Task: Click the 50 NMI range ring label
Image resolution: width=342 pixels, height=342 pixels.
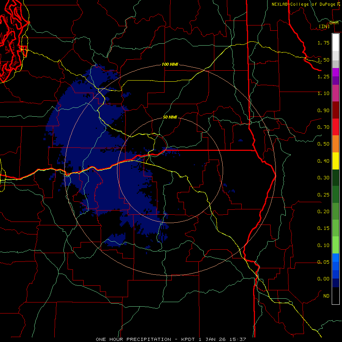Action: point(170,117)
